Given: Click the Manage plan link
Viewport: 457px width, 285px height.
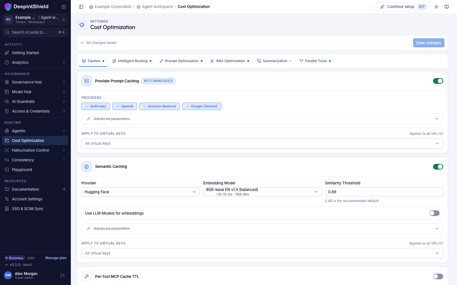Looking at the screenshot, I should click(x=56, y=258).
